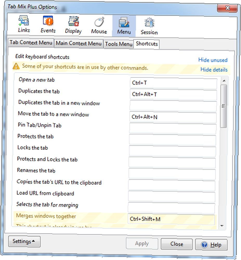Select the 'Locks the tab' label
Viewport: 241px width, 260px height.
coord(33,148)
